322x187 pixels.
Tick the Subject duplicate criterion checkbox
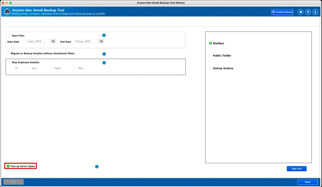(x=51, y=68)
